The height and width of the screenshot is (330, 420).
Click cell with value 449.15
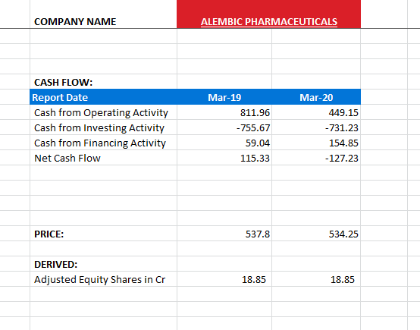[x=316, y=112]
